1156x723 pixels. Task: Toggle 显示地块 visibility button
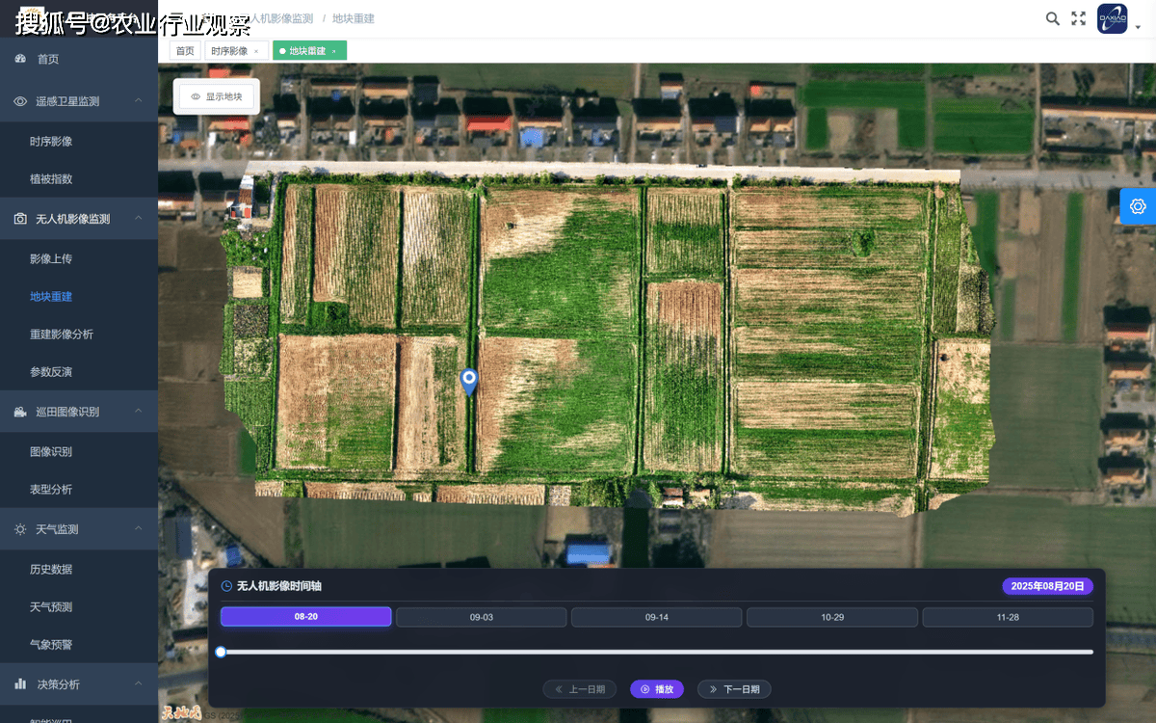(x=217, y=96)
